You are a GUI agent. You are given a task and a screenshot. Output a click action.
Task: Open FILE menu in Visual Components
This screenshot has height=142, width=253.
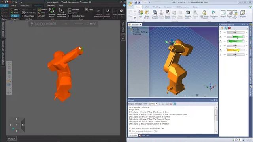pyautogui.click(x=4, y=6)
